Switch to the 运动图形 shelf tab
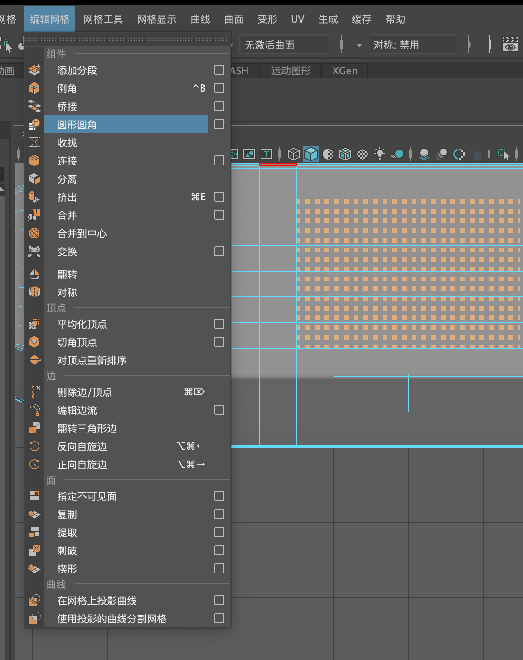The image size is (523, 660). (x=291, y=71)
